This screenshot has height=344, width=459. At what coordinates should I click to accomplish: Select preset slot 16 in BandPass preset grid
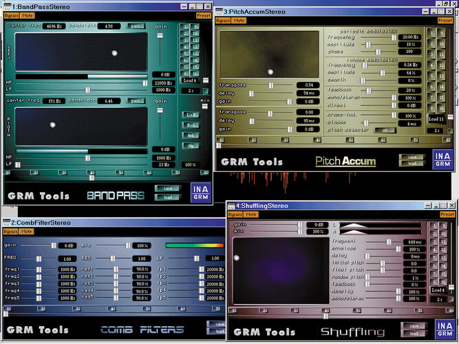pos(195,74)
